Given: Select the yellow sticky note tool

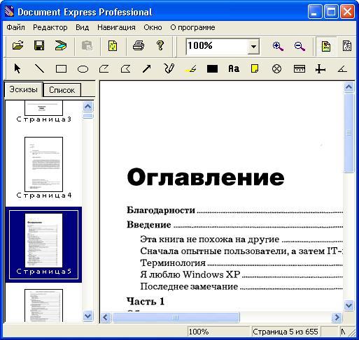Looking at the screenshot, I should point(255,68).
